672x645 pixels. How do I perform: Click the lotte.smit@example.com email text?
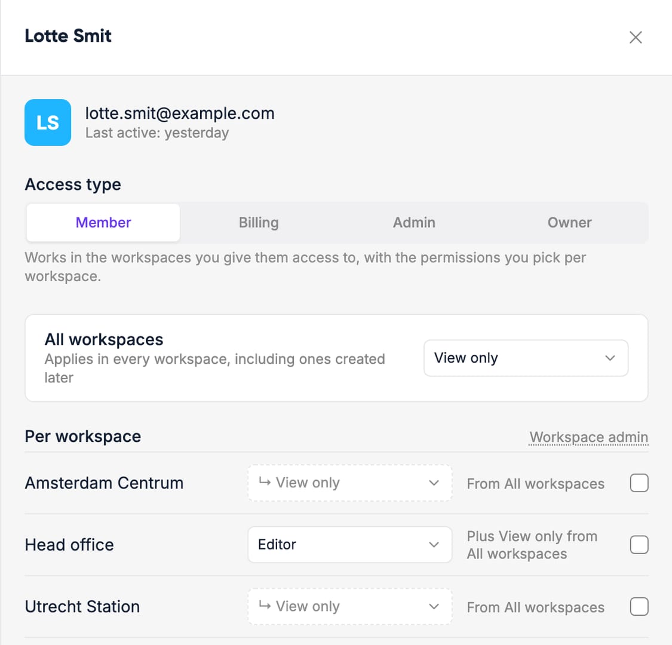click(180, 113)
